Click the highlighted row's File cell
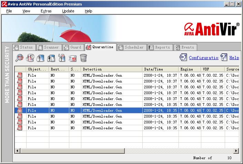 pyautogui.click(x=38, y=110)
